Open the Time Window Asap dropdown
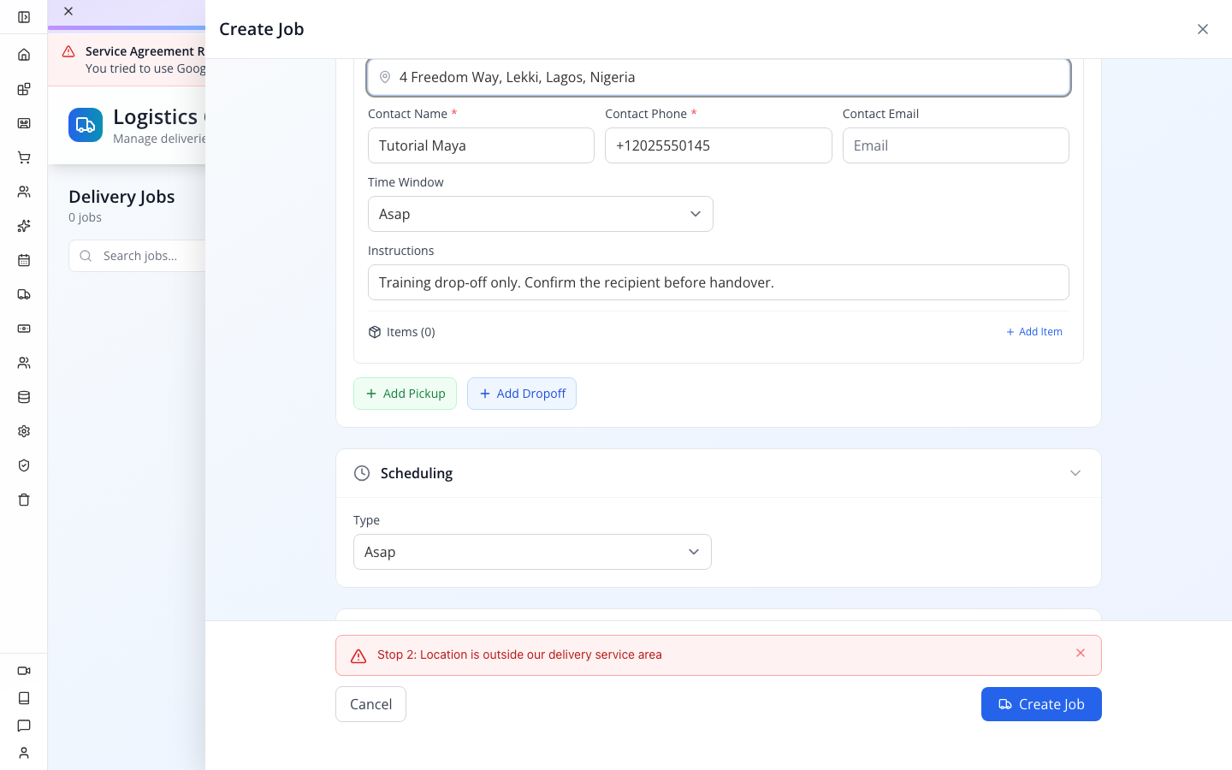This screenshot has height=770, width=1232. 541,214
